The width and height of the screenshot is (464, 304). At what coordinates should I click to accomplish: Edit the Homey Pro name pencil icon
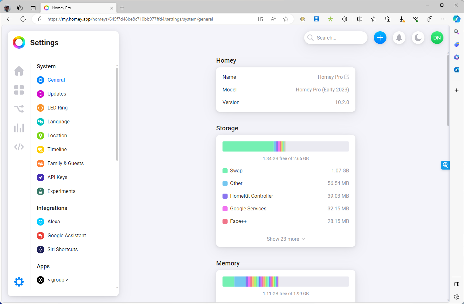click(347, 77)
